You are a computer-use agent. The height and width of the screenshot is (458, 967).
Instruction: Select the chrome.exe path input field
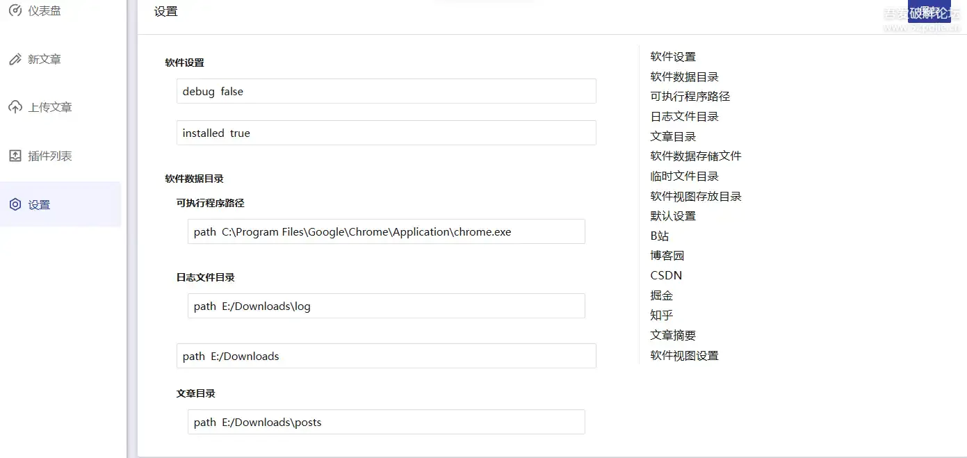tap(386, 231)
